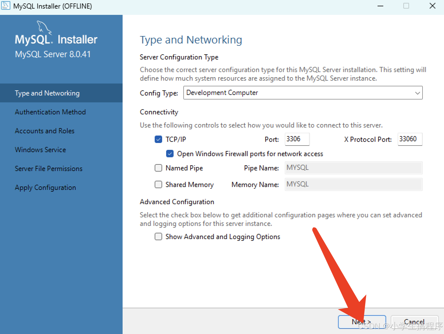Toggle Open Windows Firewall ports checkbox
Screen dimensions: 444x334
(x=170, y=154)
